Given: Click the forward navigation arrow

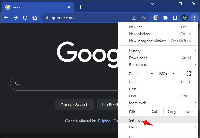Looking at the screenshot, I should coord(16,18).
